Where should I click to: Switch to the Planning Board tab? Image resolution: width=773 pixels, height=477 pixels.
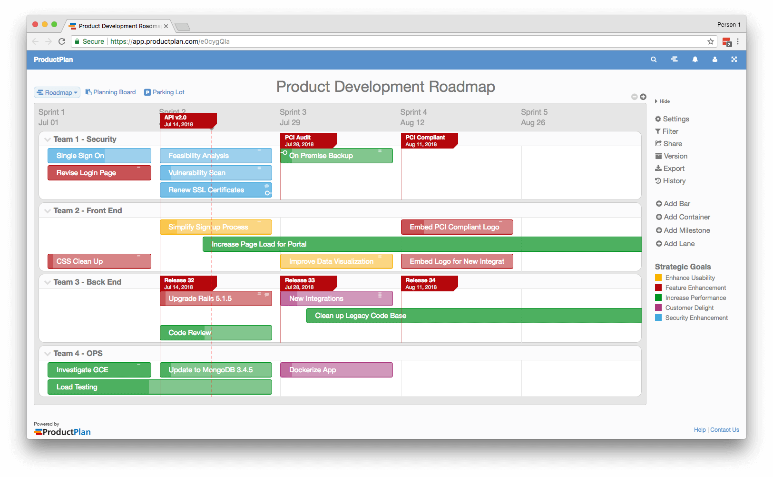pyautogui.click(x=110, y=92)
